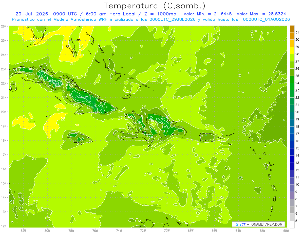Click the "24N" latitude label
The height and width of the screenshot is (234, 304).
4,55
